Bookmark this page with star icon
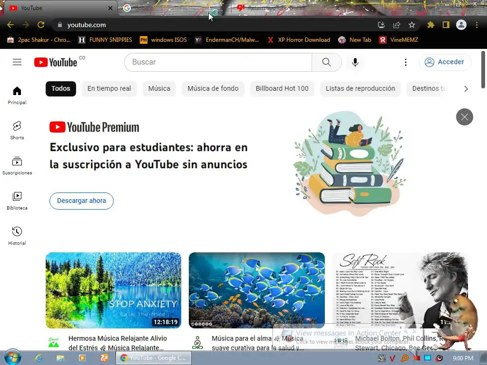The width and height of the screenshot is (487, 365). coord(412,25)
